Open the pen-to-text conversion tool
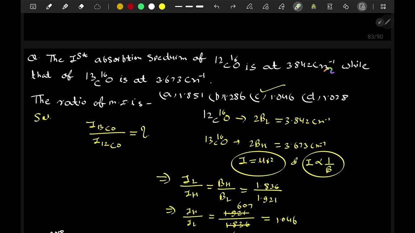 tap(281, 6)
